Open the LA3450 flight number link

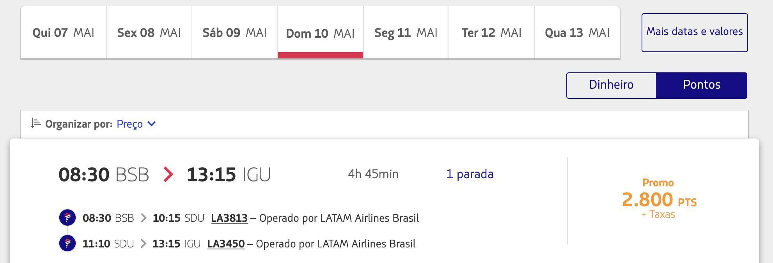tap(226, 244)
